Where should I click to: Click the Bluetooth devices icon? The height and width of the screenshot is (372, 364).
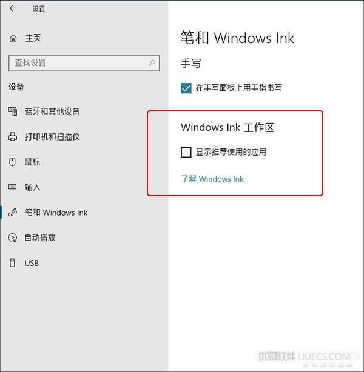click(13, 111)
